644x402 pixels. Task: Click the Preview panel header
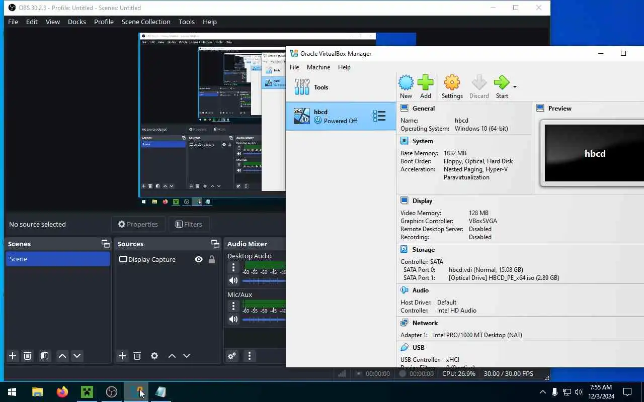(x=559, y=108)
